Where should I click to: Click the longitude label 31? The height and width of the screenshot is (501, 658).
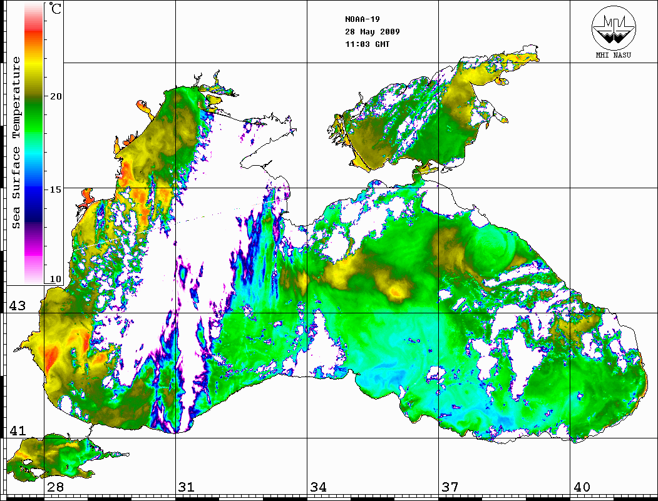187,487
